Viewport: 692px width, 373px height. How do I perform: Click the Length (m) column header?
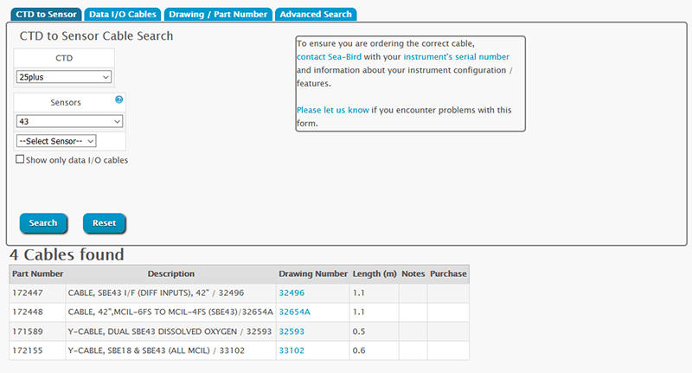pyautogui.click(x=375, y=273)
